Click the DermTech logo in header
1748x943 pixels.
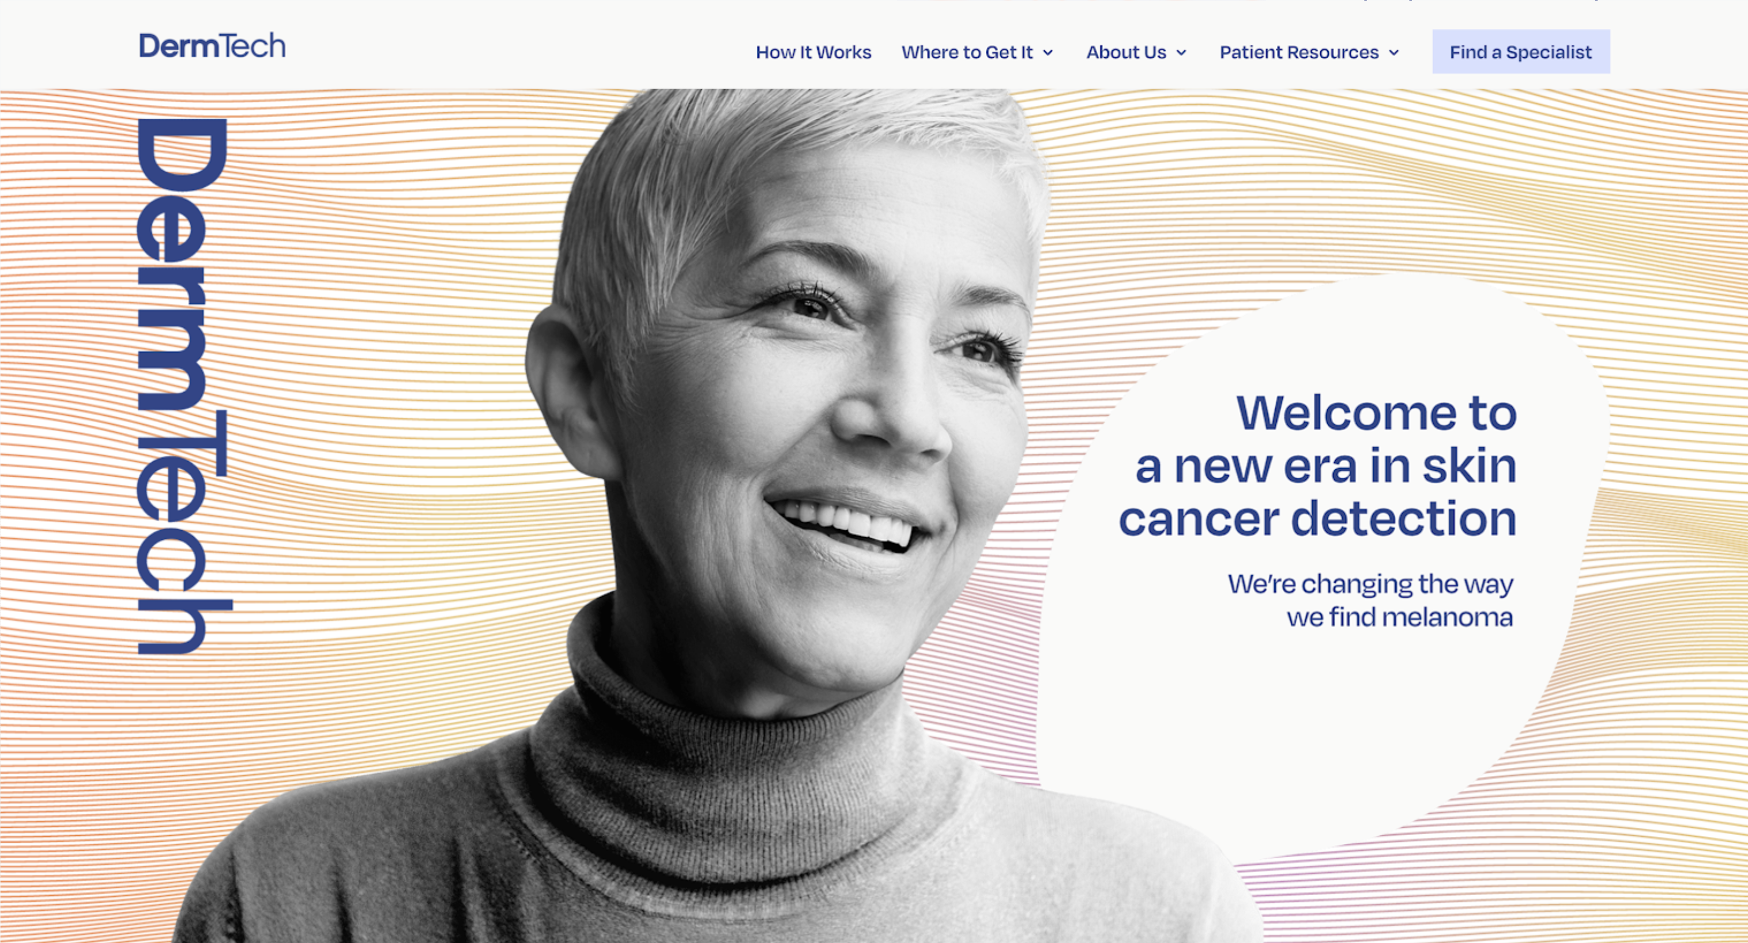(x=212, y=46)
